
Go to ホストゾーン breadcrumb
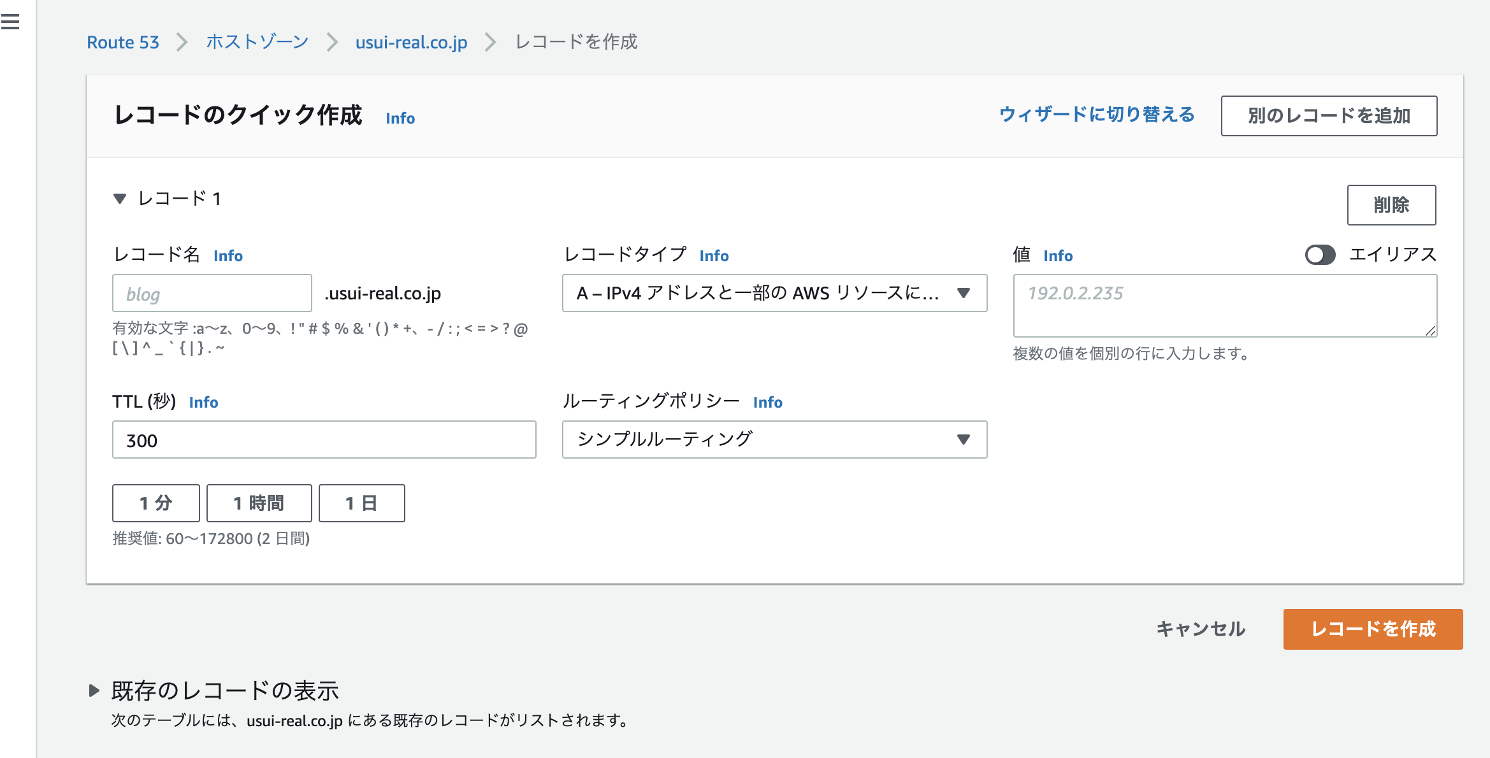click(x=257, y=42)
